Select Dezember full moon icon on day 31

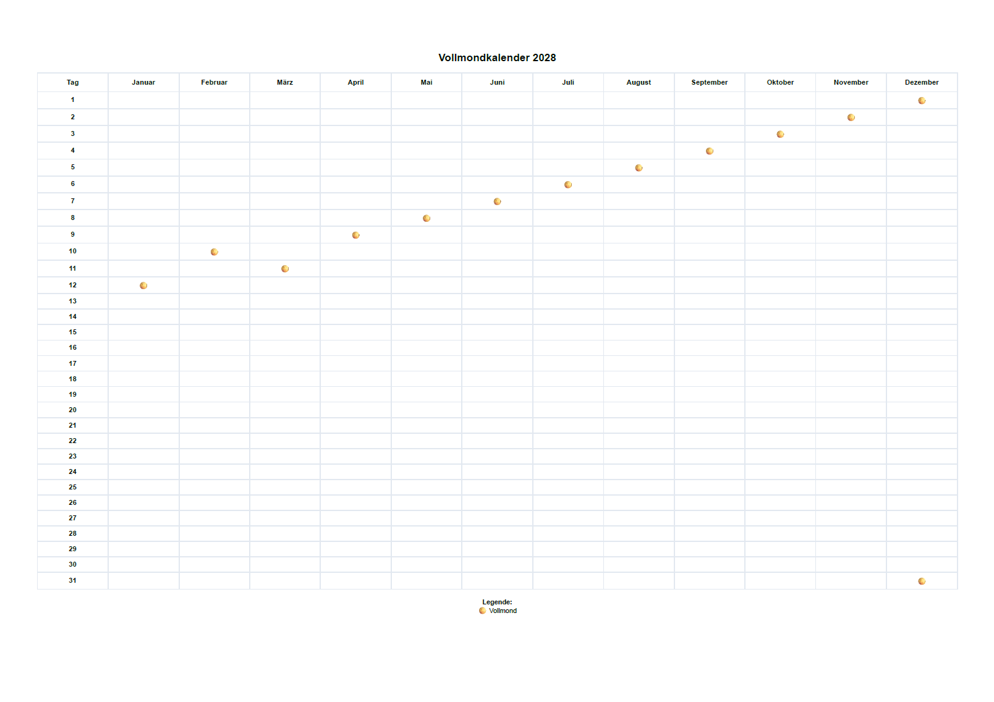(922, 581)
